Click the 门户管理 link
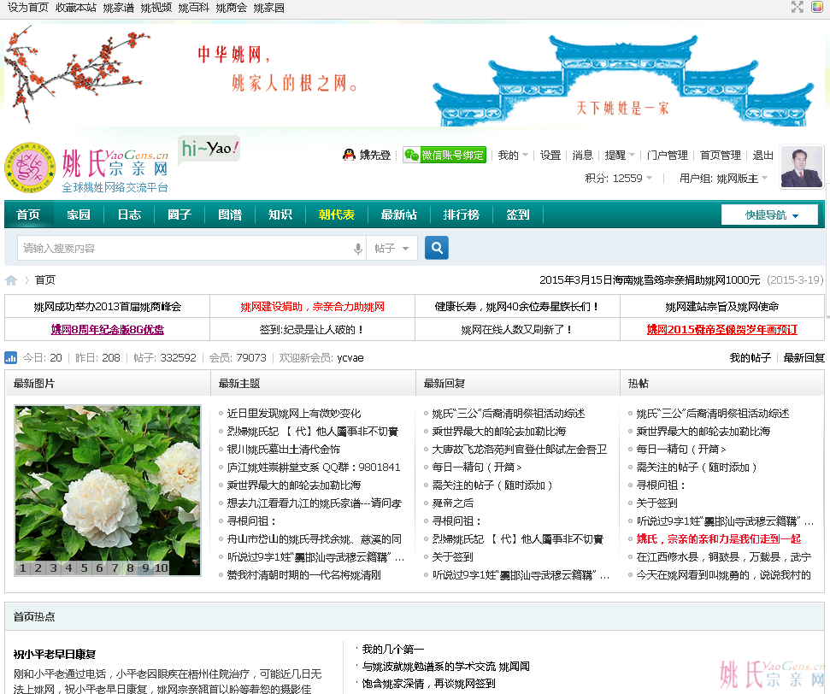This screenshot has height=694, width=830. 668,155
